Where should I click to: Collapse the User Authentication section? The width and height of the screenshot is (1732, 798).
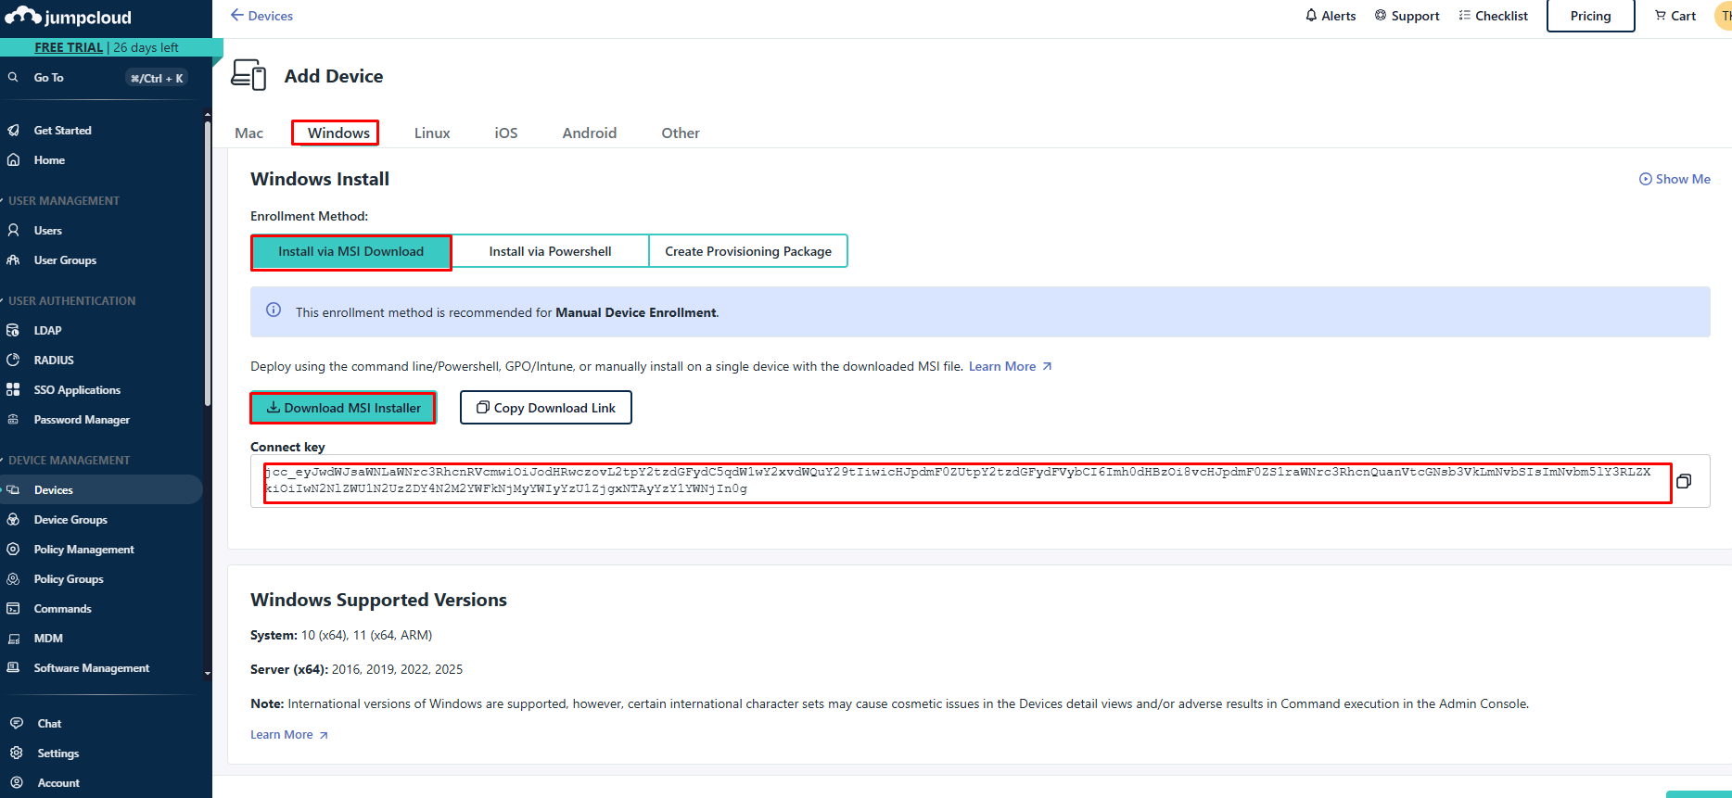point(69,301)
